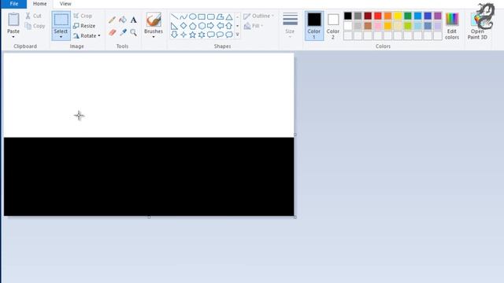The height and width of the screenshot is (283, 504).
Task: Set Color 1 as active color
Action: (x=314, y=26)
